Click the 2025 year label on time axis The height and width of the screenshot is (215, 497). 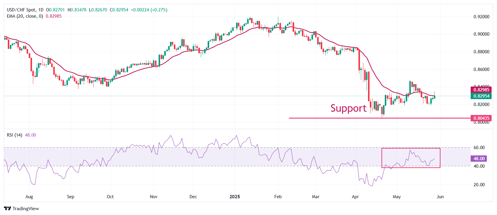click(x=235, y=197)
